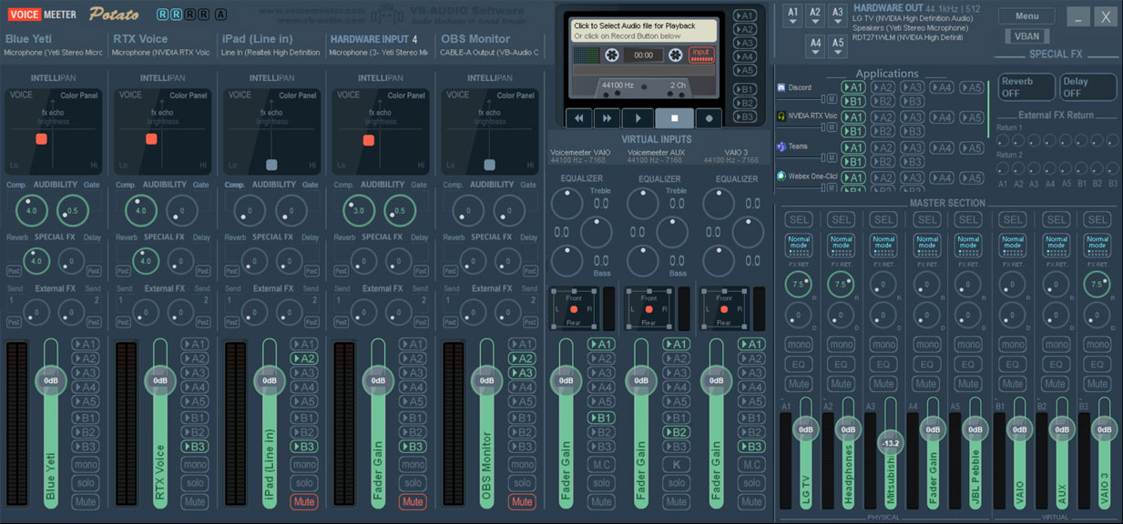Viewport: 1123px width, 524px height.
Task: Click the Blue Yeti gate knob
Action: [73, 210]
